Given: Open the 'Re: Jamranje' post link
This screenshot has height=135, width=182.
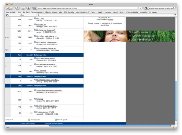Looking at the screenshot, I should (x=41, y=70).
